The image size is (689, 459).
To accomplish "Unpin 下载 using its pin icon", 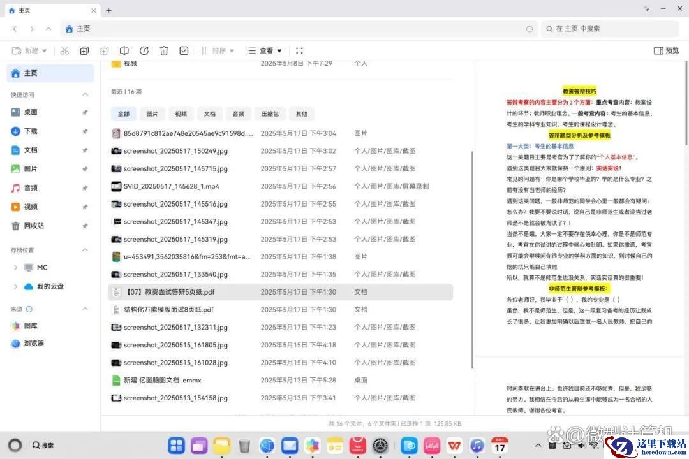I will tap(85, 131).
